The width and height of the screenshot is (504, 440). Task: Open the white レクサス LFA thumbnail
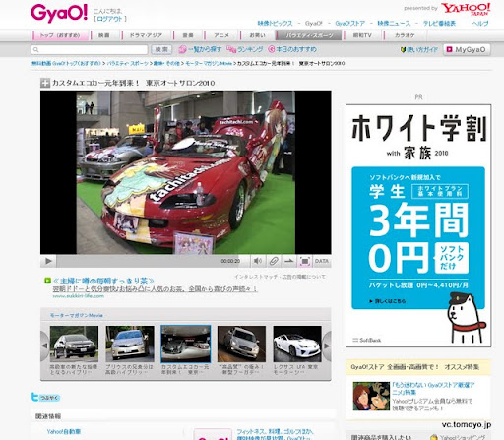(x=297, y=344)
